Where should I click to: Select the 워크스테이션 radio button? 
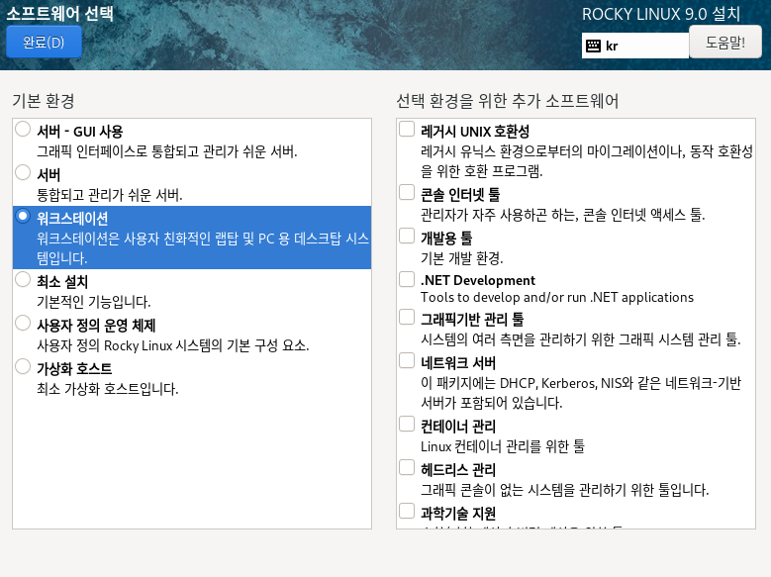pos(23,216)
